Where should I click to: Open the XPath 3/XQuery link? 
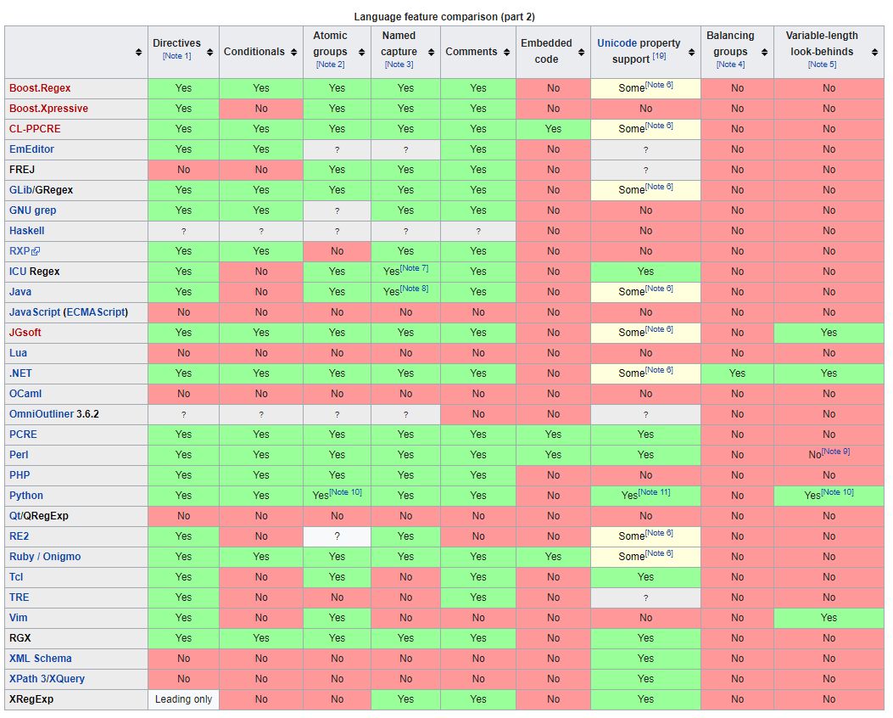[47, 679]
